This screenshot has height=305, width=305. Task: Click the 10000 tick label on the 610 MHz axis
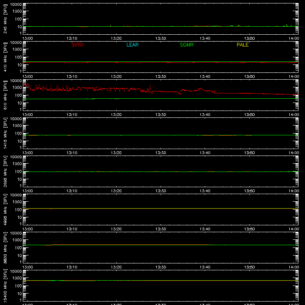(16, 81)
